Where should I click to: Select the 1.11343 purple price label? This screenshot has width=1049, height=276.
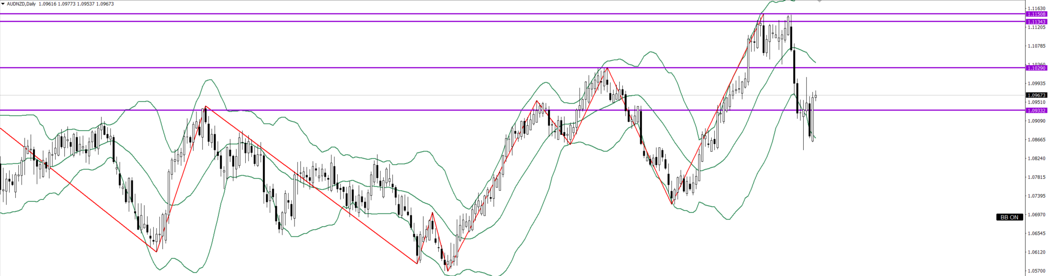(1036, 22)
